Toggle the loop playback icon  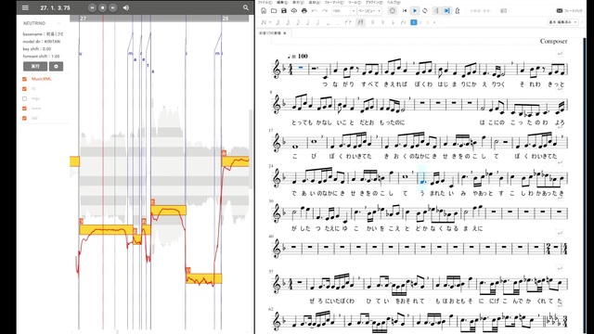coord(425,11)
